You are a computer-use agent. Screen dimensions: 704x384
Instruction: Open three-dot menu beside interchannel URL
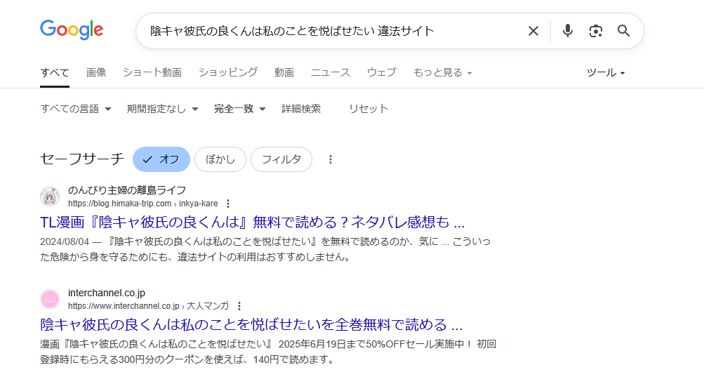(239, 306)
